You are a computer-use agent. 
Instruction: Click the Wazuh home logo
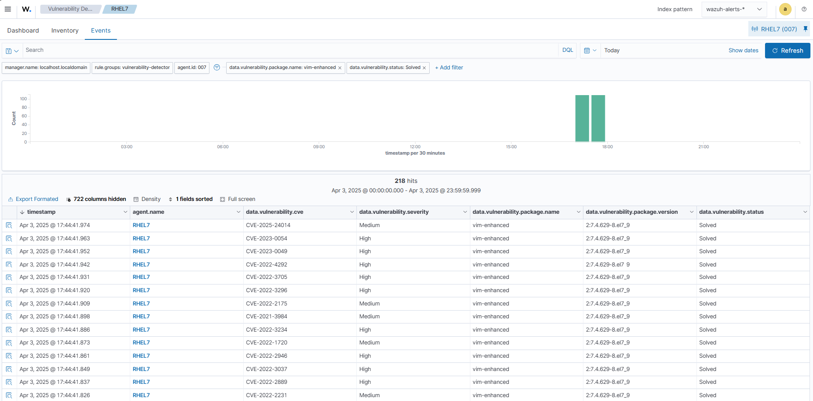pyautogui.click(x=27, y=9)
